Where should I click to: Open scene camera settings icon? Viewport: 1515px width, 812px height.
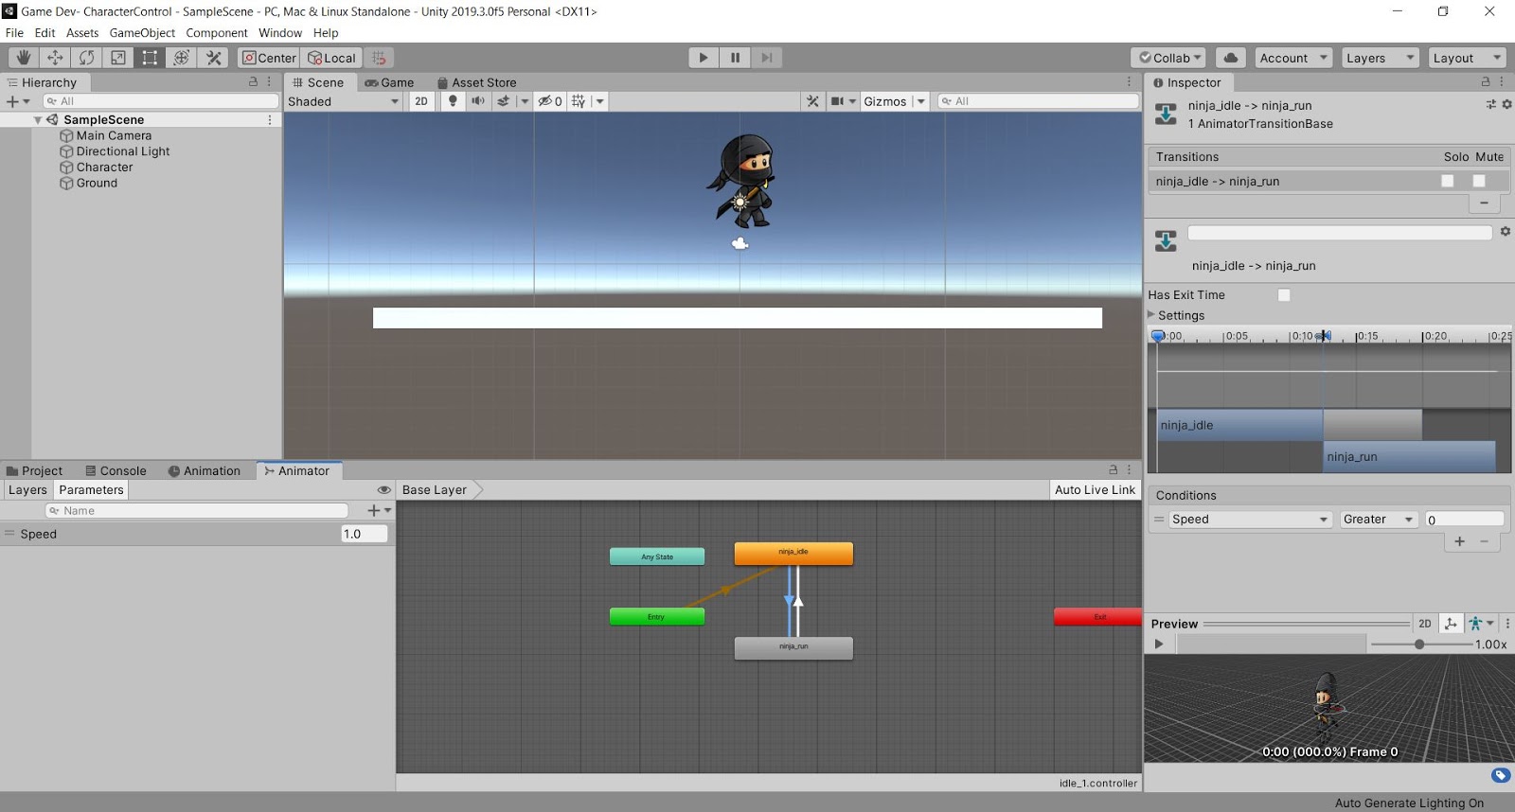click(838, 101)
